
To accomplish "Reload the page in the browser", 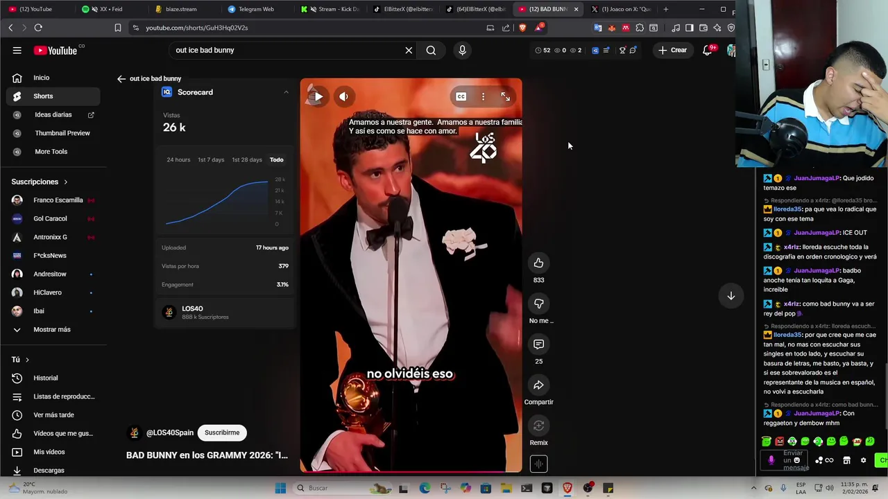I will 38,28.
